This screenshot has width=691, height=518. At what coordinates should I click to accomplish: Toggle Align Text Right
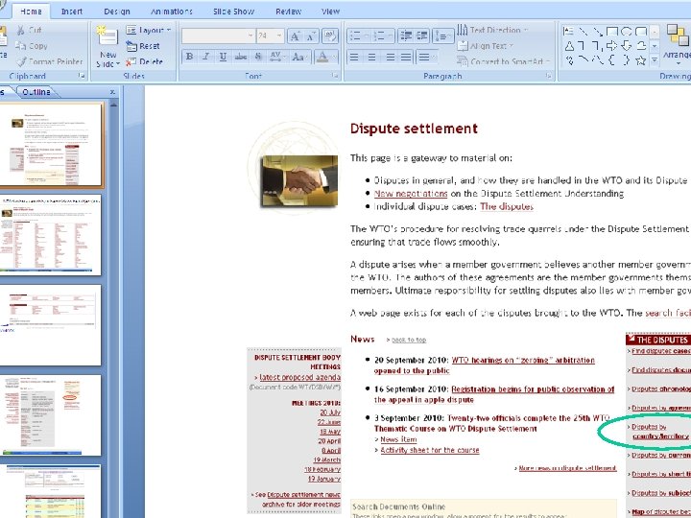[x=390, y=57]
